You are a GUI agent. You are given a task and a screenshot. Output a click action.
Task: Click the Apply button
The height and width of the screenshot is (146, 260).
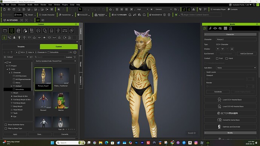tap(15, 134)
